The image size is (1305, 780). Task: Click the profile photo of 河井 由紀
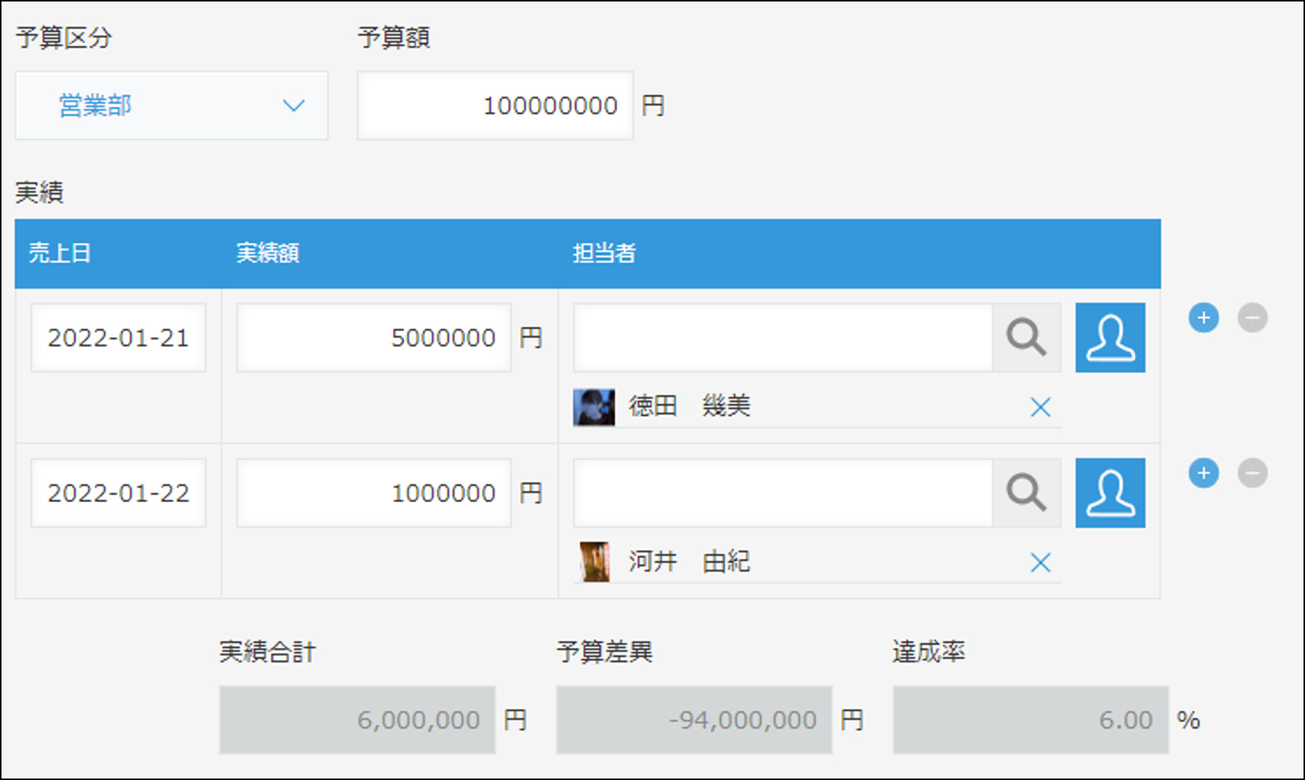pyautogui.click(x=594, y=562)
